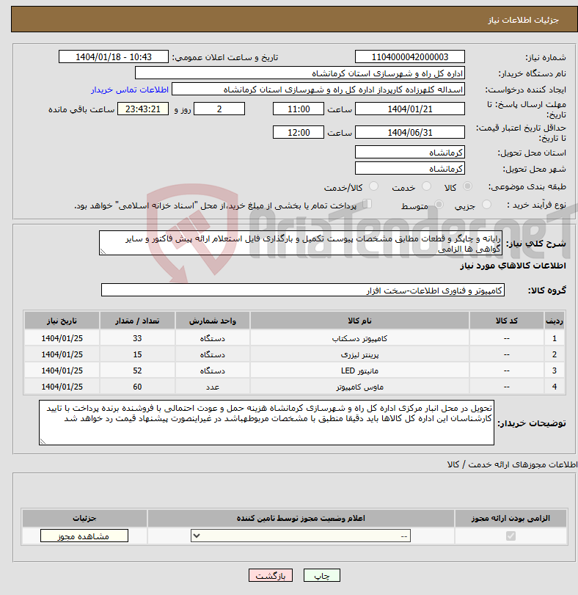Select the کالا/خدمت radio button
578x595 pixels.
coord(373,186)
